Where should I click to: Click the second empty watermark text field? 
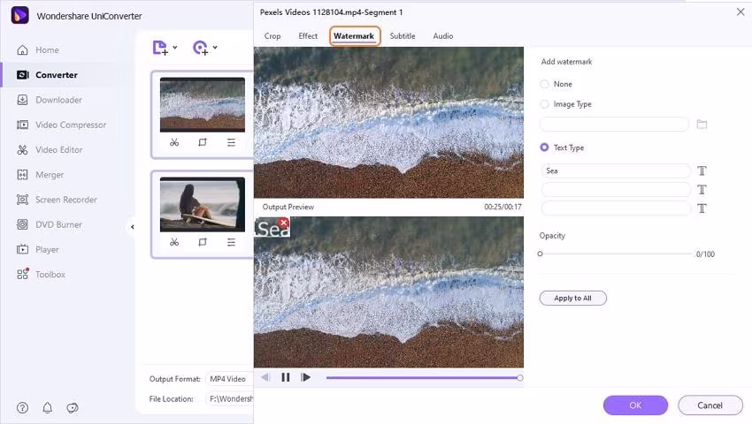click(x=616, y=190)
